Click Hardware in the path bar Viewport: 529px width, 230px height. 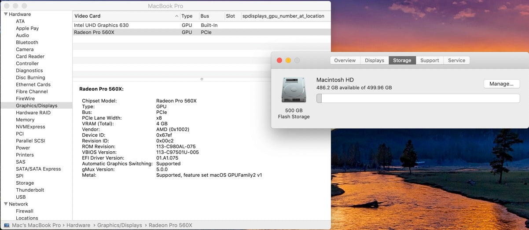[x=78, y=225]
